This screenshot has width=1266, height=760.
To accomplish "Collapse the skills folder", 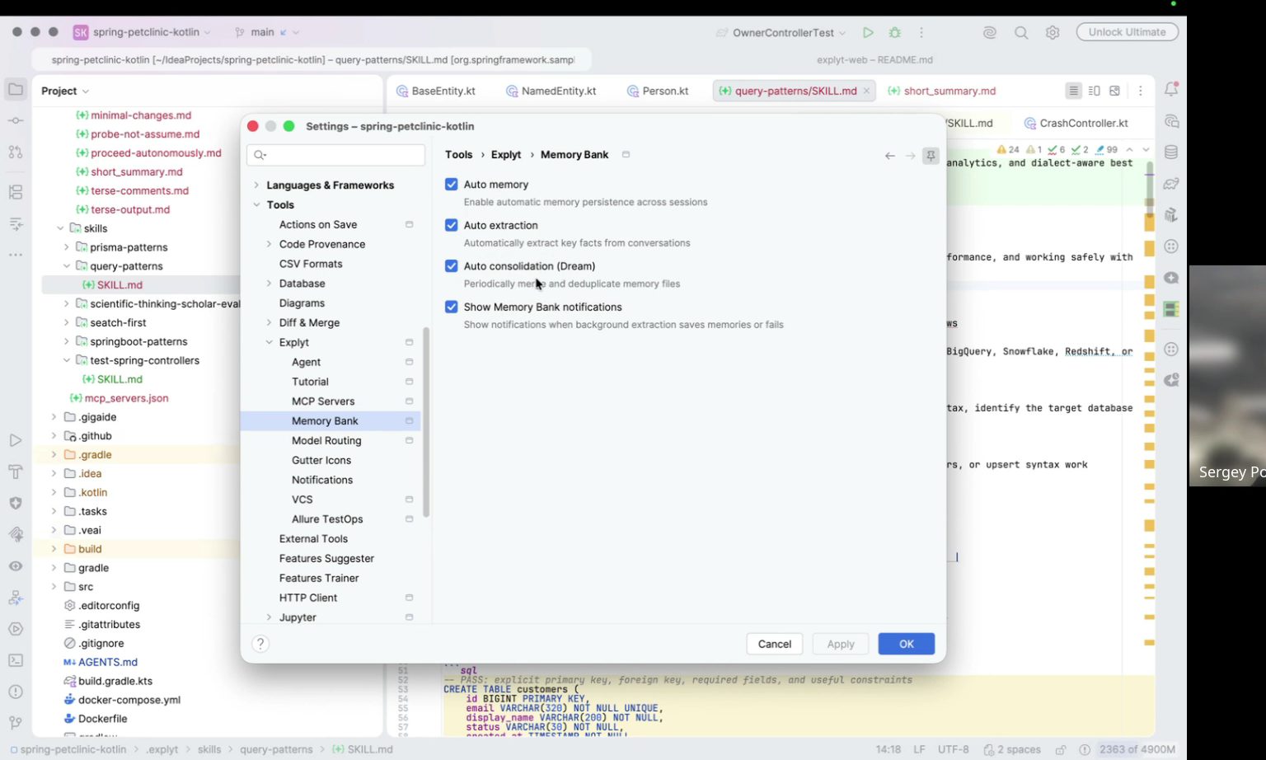I will 60,228.
